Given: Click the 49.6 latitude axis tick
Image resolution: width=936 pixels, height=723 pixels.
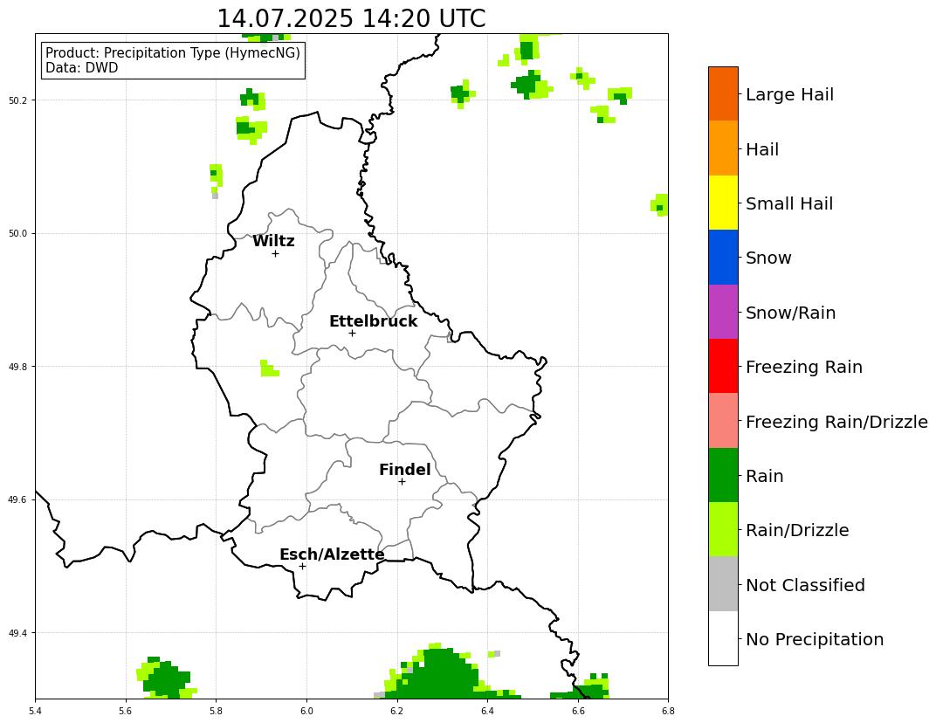Looking at the screenshot, I should point(17,499).
